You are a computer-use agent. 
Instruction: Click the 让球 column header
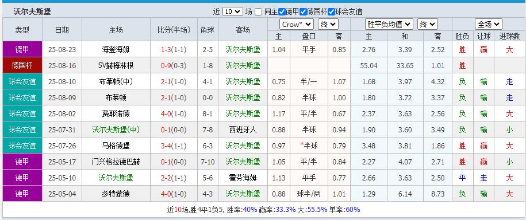point(483,36)
